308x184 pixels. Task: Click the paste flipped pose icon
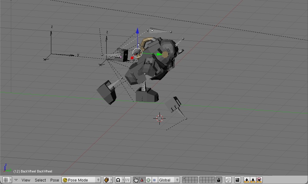point(259,180)
